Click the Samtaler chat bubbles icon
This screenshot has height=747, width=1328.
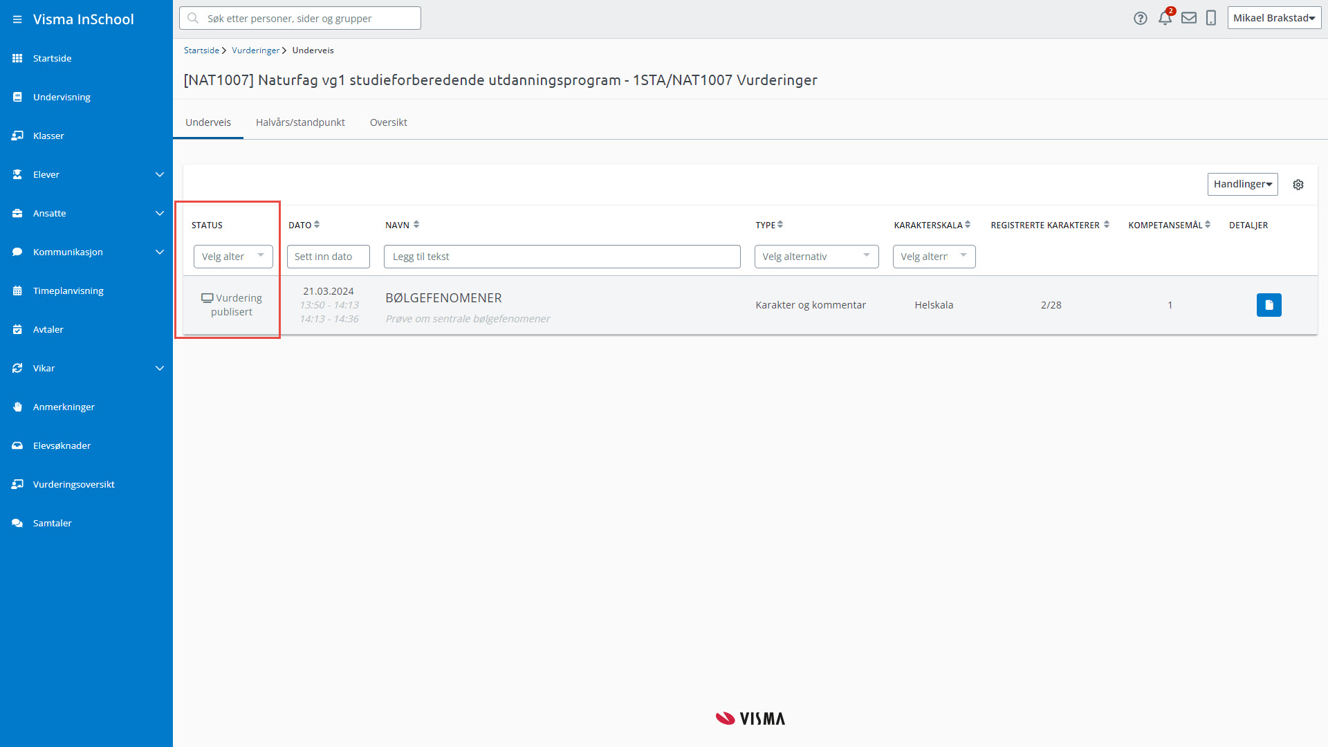[x=17, y=523]
